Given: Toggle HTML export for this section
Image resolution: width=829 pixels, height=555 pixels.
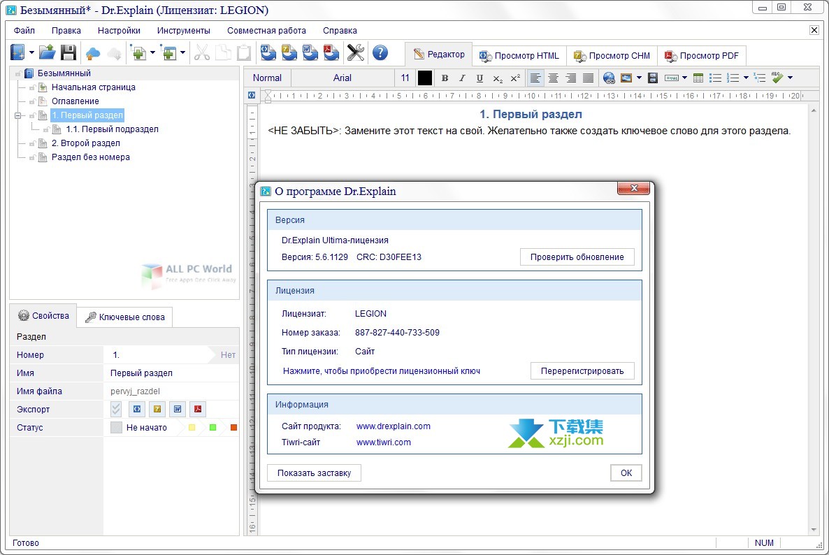Looking at the screenshot, I should (137, 409).
